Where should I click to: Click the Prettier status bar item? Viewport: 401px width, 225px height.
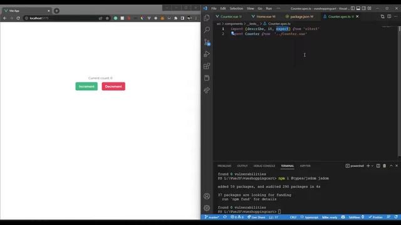pyautogui.click(x=375, y=217)
